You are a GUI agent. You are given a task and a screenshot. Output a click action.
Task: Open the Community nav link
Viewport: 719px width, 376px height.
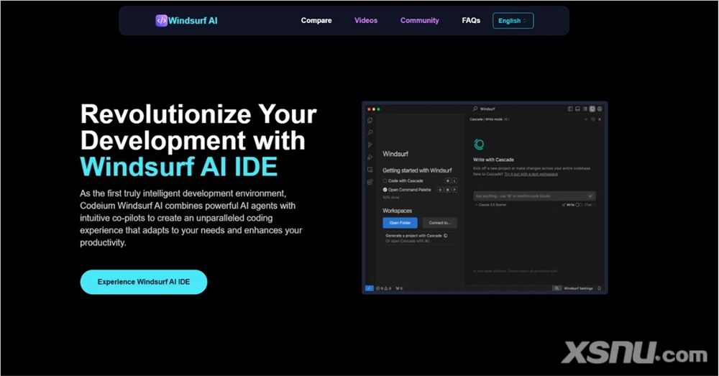419,21
